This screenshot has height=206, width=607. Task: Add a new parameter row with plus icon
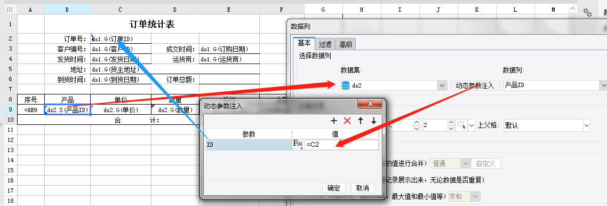coord(334,121)
